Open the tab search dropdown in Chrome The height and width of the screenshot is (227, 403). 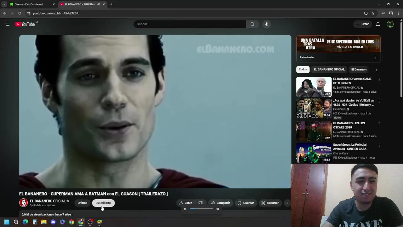[4, 4]
